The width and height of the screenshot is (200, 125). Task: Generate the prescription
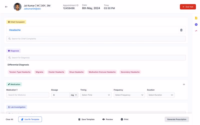coord(177,120)
